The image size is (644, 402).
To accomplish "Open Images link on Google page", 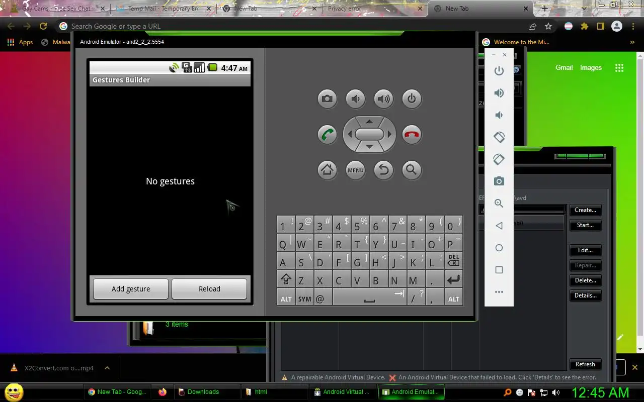I will [591, 67].
